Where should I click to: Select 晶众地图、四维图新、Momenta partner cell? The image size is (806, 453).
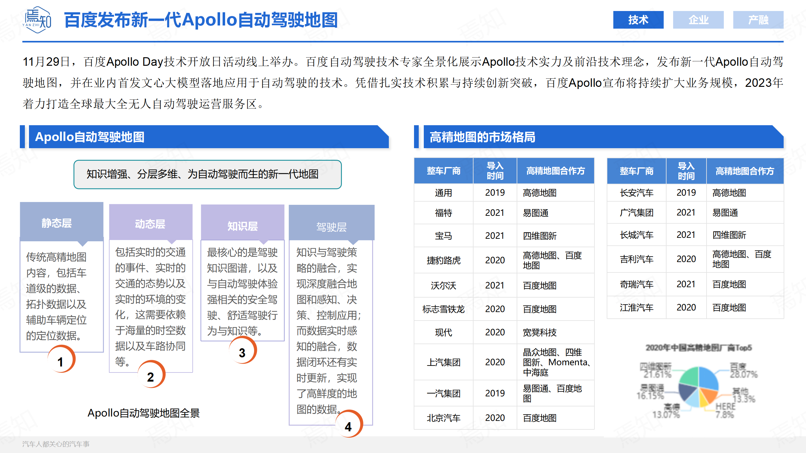(555, 362)
